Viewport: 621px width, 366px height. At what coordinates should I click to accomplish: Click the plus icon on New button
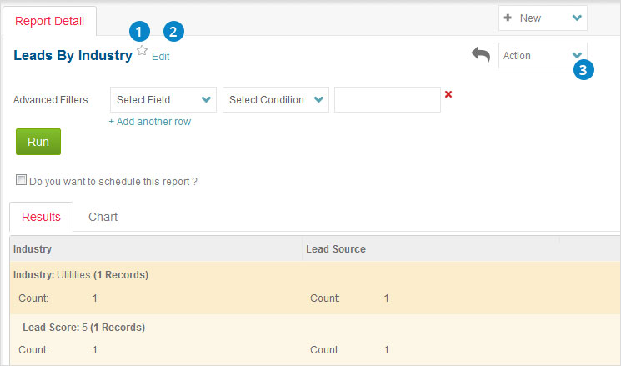click(508, 18)
